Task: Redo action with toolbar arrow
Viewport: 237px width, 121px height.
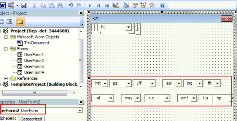Action: (x=79, y=6)
